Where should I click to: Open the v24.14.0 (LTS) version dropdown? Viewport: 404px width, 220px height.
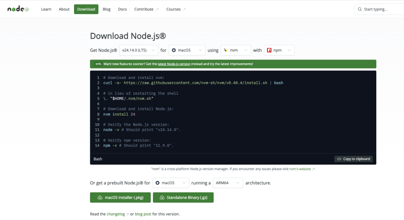(138, 50)
